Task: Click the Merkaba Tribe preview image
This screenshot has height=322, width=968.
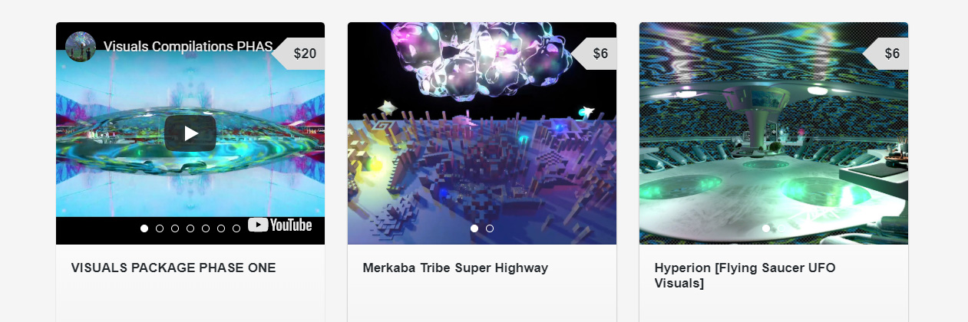Action: [x=482, y=133]
